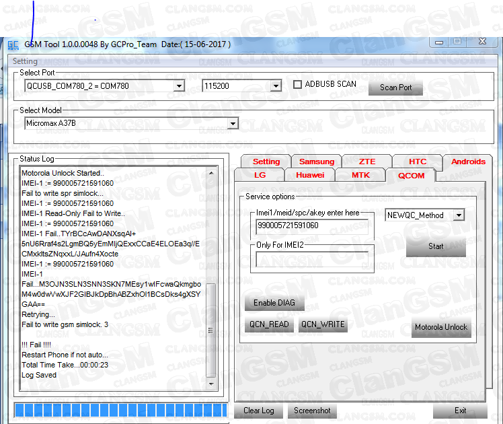Click the status log scroll up arrow

click(211, 174)
